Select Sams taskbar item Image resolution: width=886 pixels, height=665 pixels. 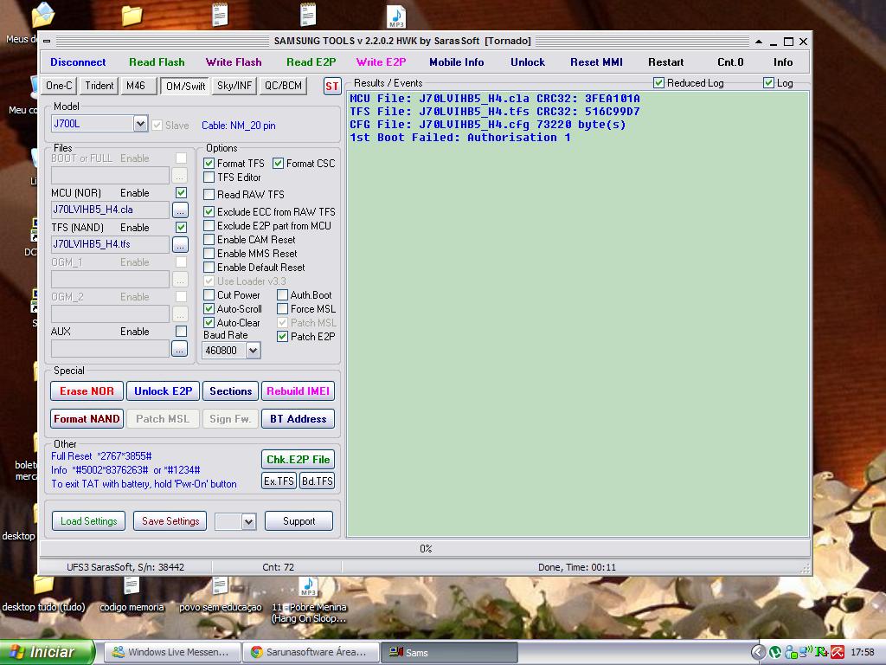pyautogui.click(x=449, y=652)
